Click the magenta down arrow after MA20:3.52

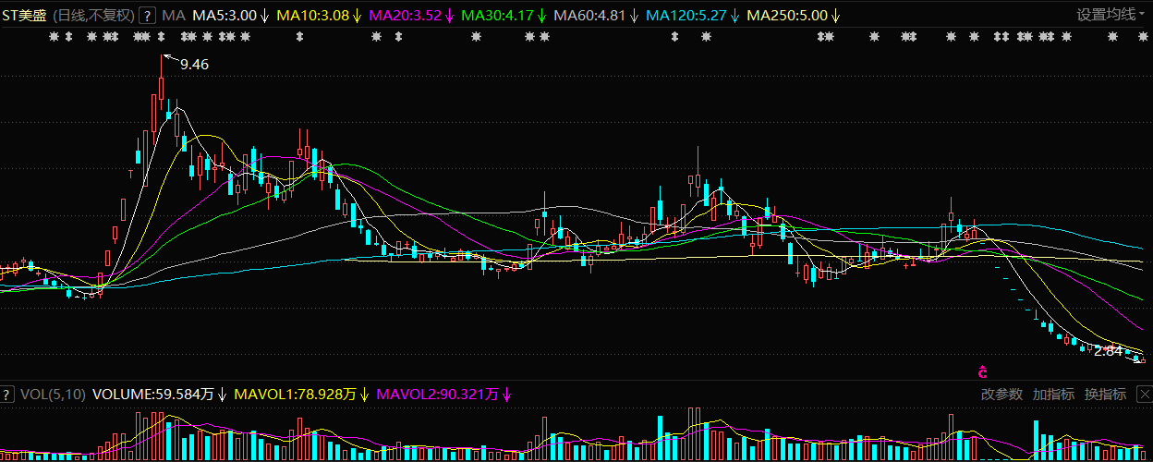click(448, 16)
